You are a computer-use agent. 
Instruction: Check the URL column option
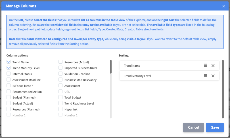pos(60,92)
